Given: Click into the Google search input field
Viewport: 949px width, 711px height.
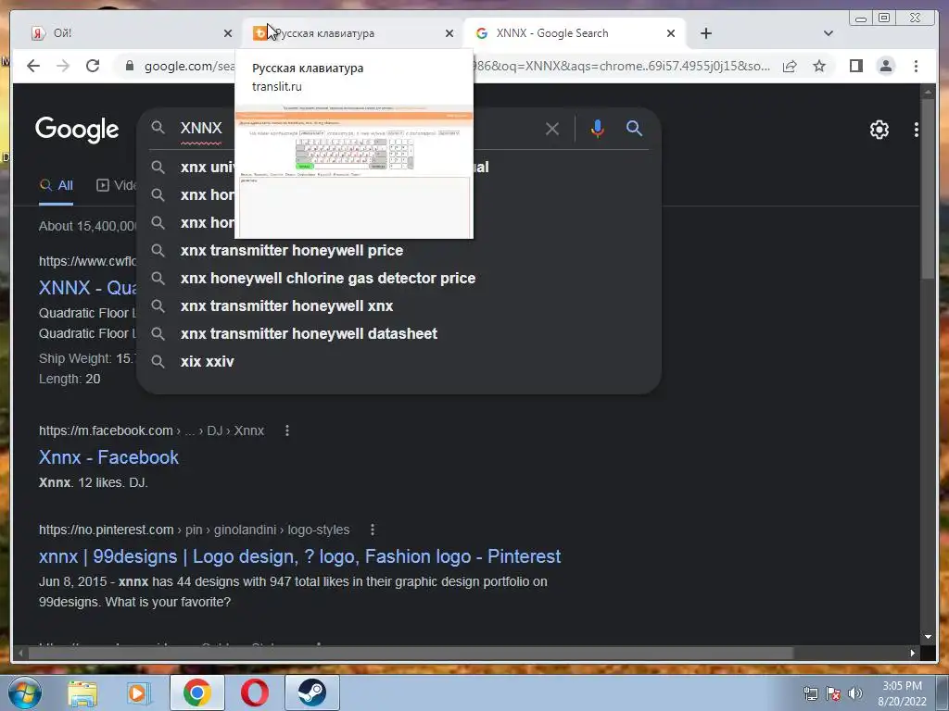Looking at the screenshot, I should pyautogui.click(x=357, y=128).
